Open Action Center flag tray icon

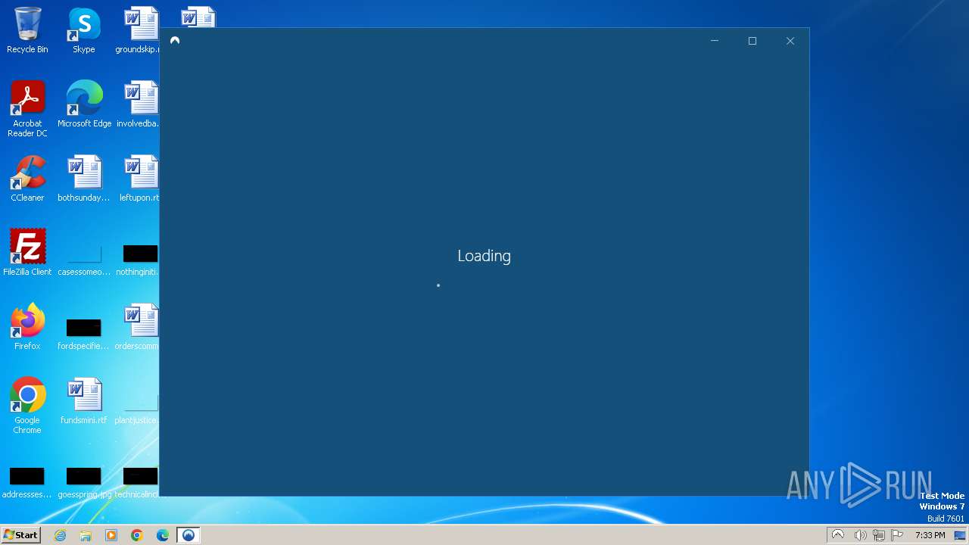click(x=897, y=535)
